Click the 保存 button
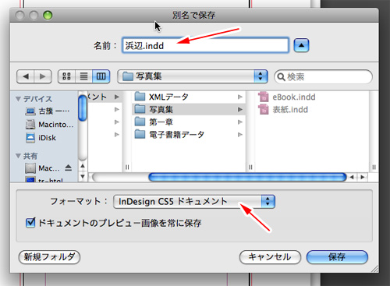Image resolution: width=390 pixels, height=286 pixels. coord(337,257)
